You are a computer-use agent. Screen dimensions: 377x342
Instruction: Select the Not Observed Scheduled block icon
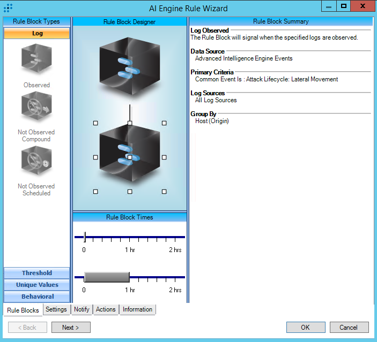(36, 163)
